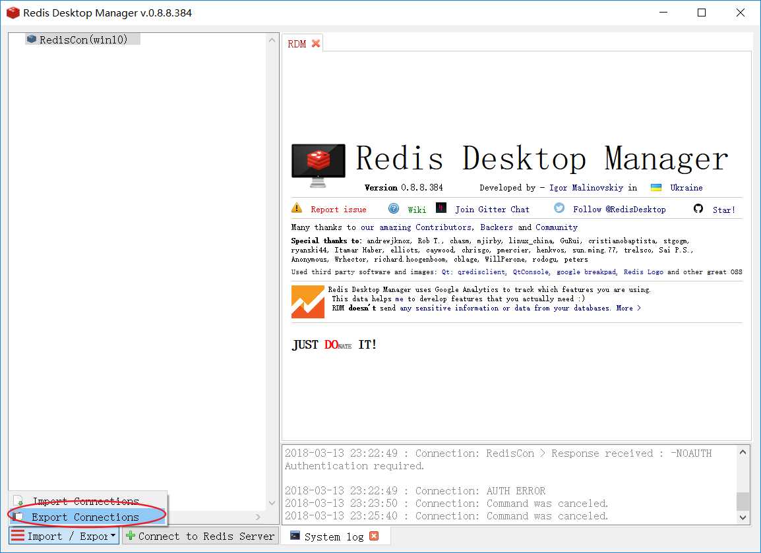Select the RedisCon(win10) connection

click(x=83, y=40)
